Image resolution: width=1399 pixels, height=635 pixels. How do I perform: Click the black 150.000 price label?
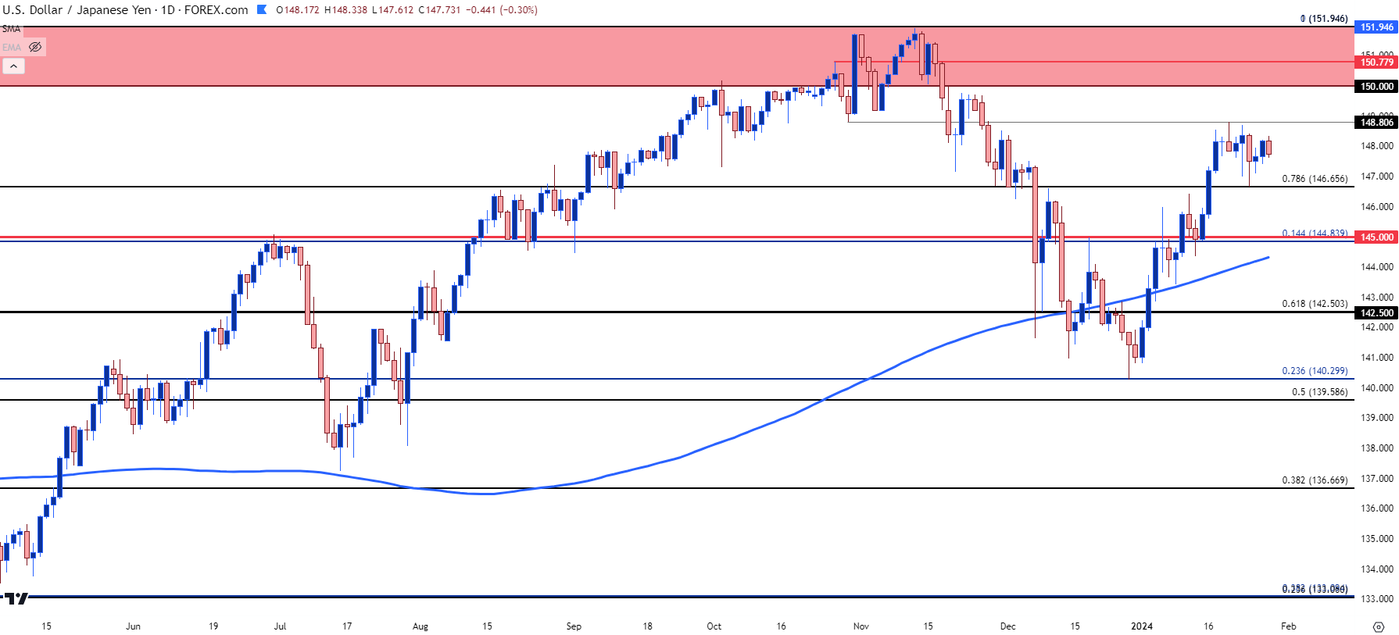[x=1376, y=87]
